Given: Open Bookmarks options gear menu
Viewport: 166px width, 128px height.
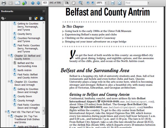Looking at the screenshot, I should tap(3, 18).
